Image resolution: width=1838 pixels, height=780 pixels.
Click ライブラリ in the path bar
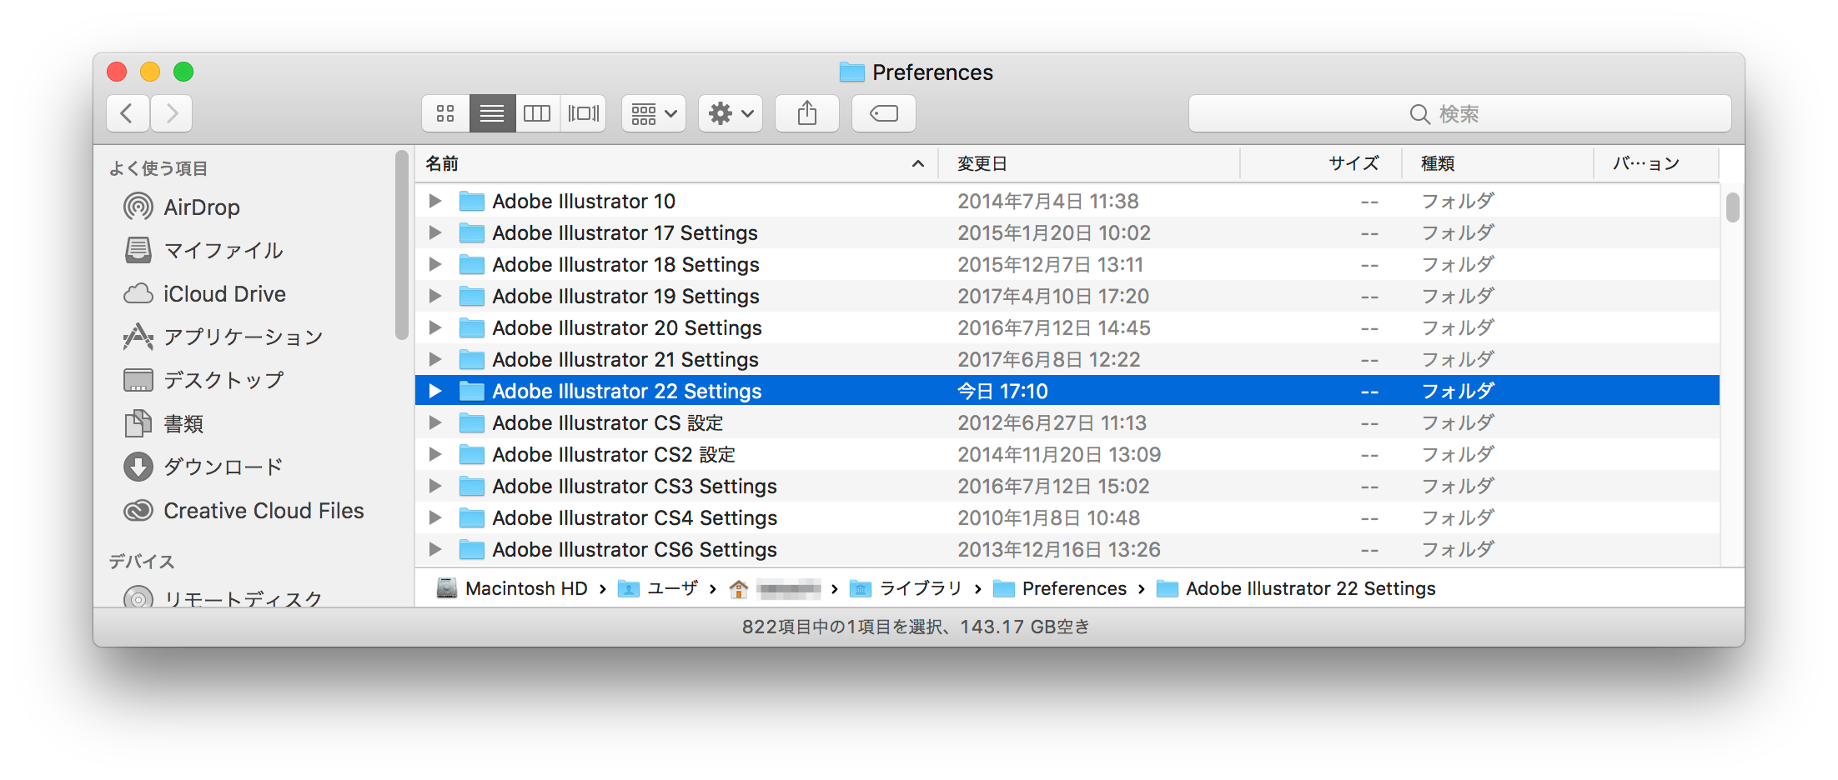[906, 588]
